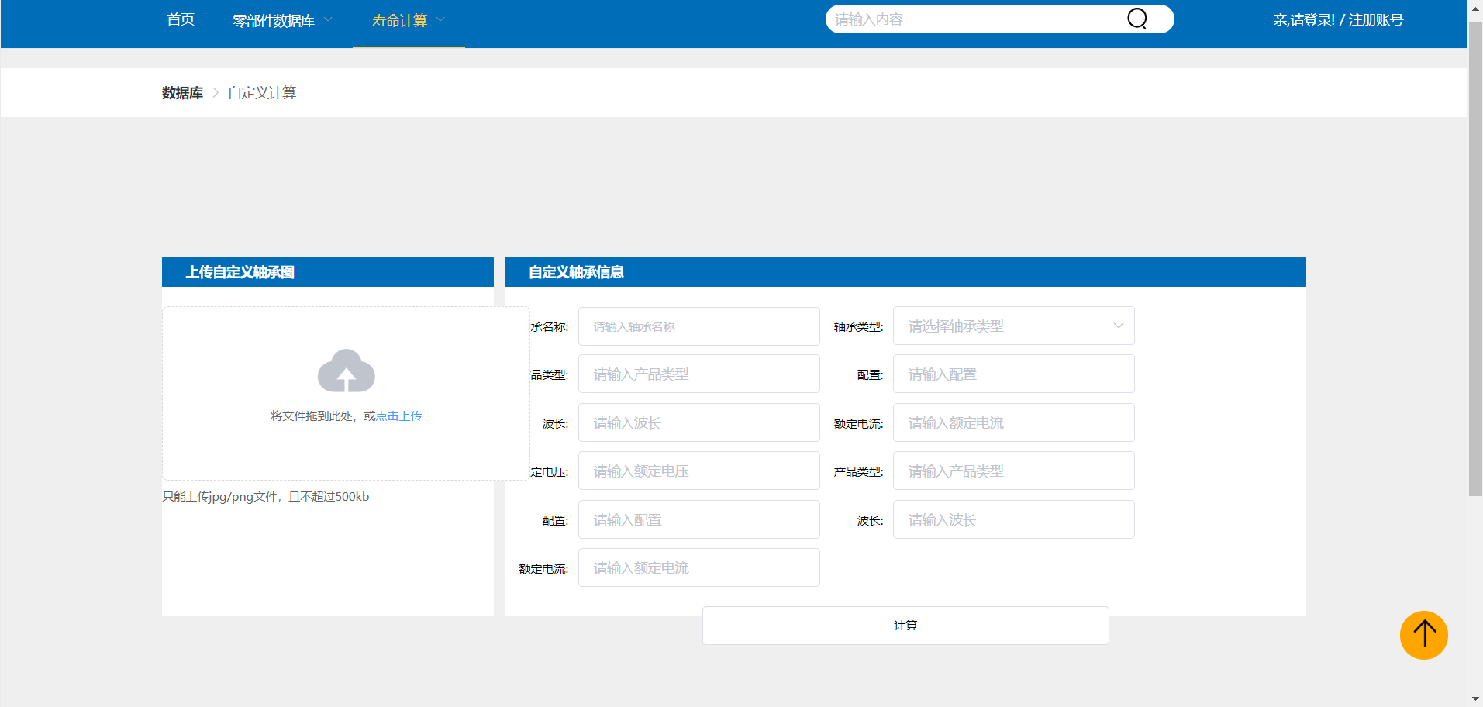Click the 点击上传 link
The height and width of the screenshot is (707, 1483).
pos(399,416)
